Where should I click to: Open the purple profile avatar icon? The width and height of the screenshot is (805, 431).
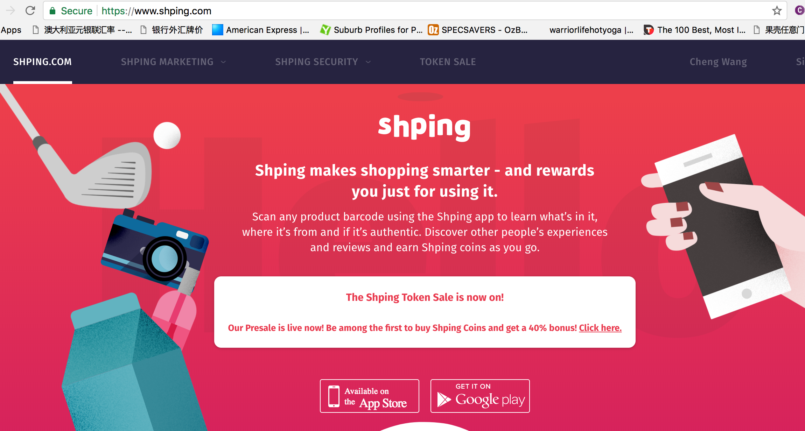pyautogui.click(x=799, y=10)
